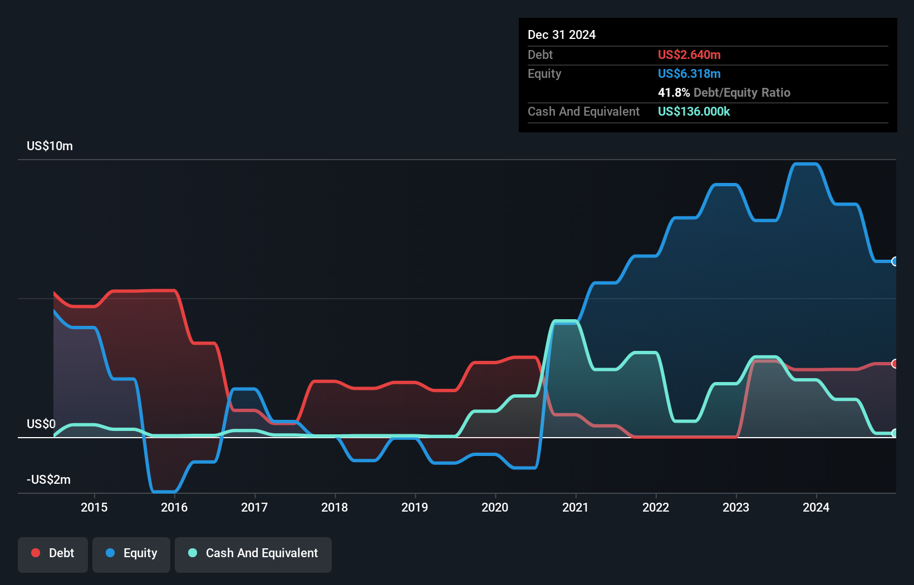The image size is (914, 585).
Task: Click the teal Cash And Equivalent legend dot
Action: (193, 553)
